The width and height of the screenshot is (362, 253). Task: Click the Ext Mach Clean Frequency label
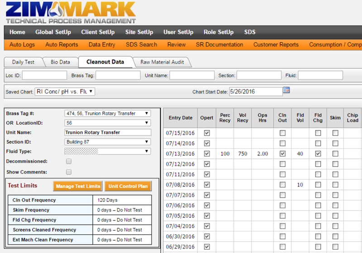pyautogui.click(x=43, y=239)
